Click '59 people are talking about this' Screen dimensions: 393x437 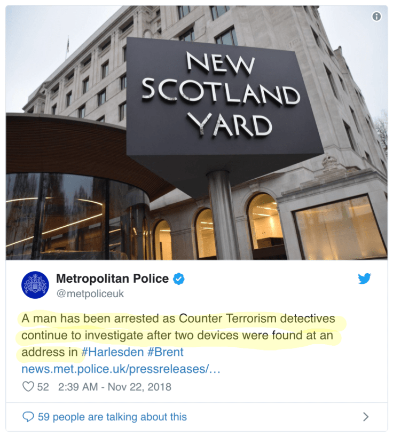pyautogui.click(x=113, y=417)
